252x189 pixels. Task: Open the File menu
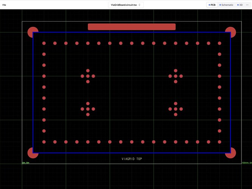click(4, 5)
